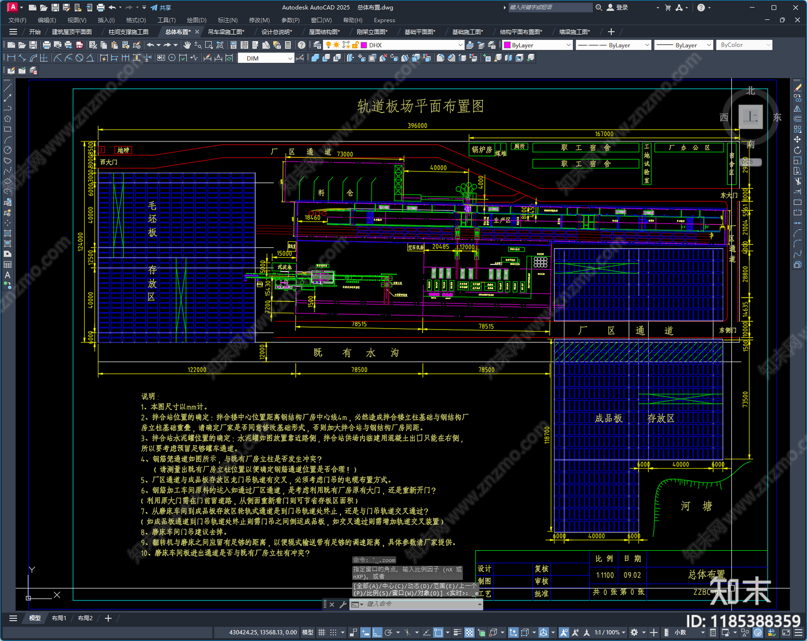This screenshot has height=641, width=807.
Task: Toggle drawing grid display in status bar
Action: click(322, 632)
